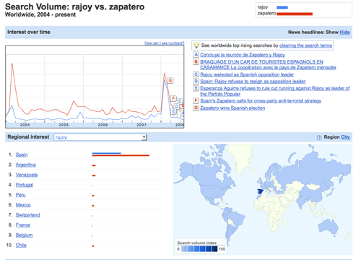This screenshot has height=260, width=361.
Task: Click the Search Volume: rajoy vs. zapatero title
Action: [x=74, y=6]
